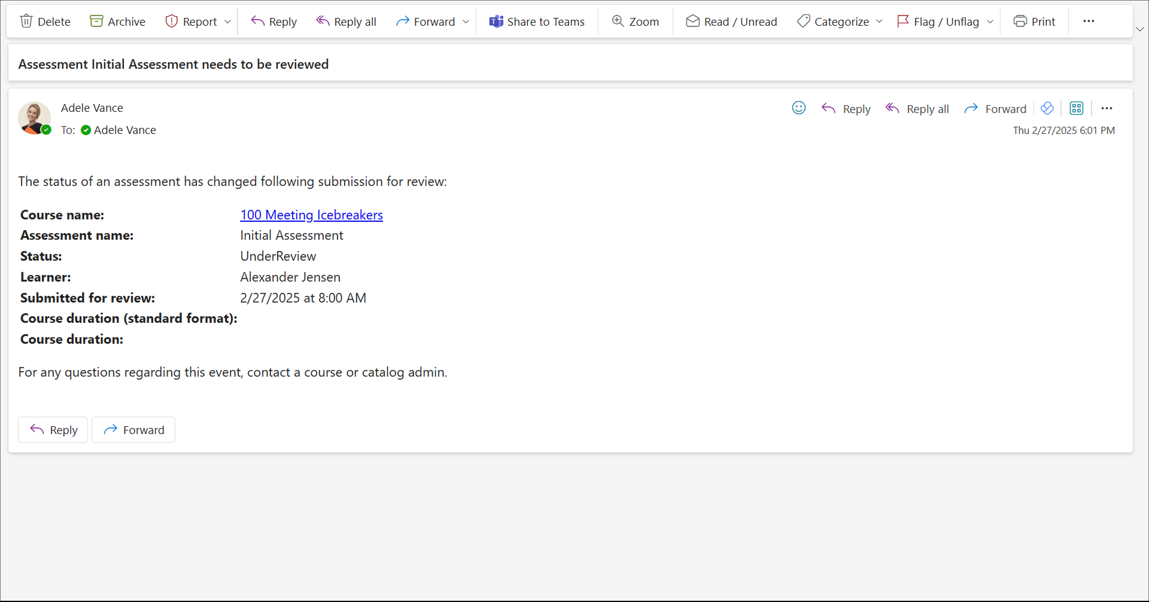Open the 100 Meeting Icebreakers course link
Image resolution: width=1149 pixels, height=602 pixels.
(x=311, y=215)
